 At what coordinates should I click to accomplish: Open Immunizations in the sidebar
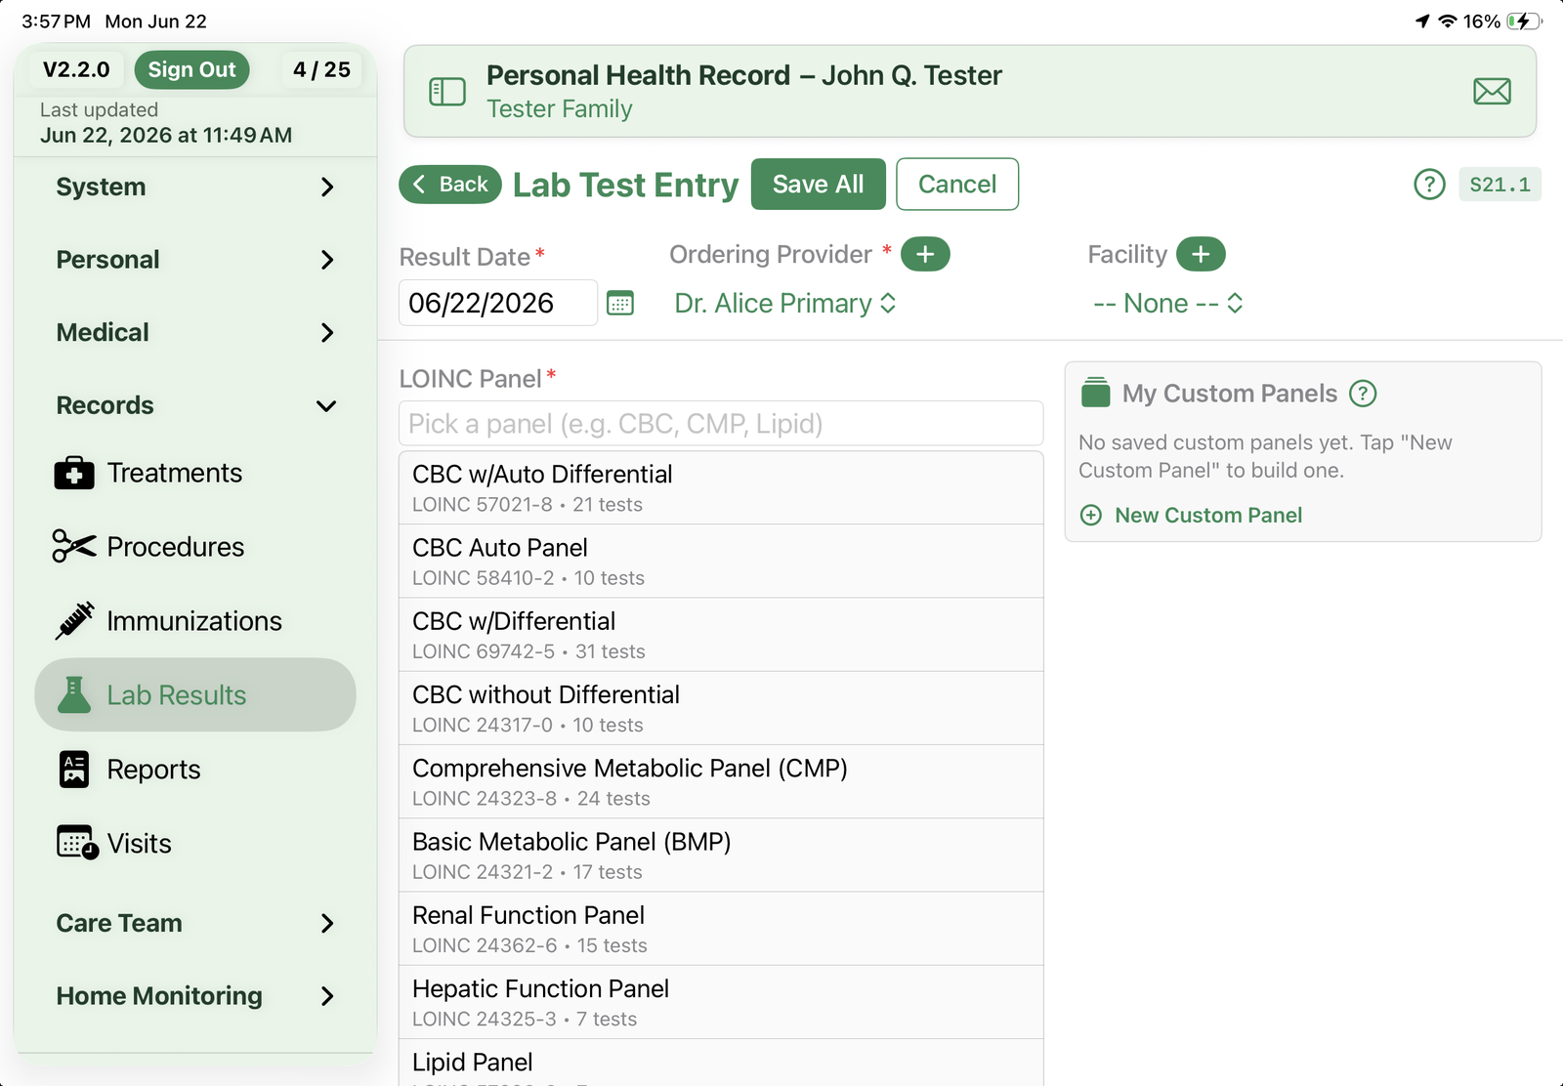[195, 621]
